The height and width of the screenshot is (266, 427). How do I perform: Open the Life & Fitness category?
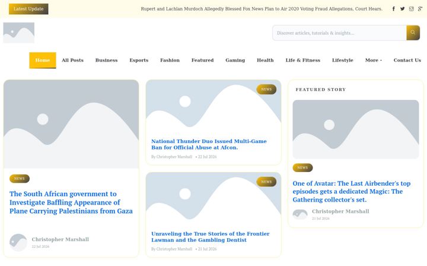point(303,60)
